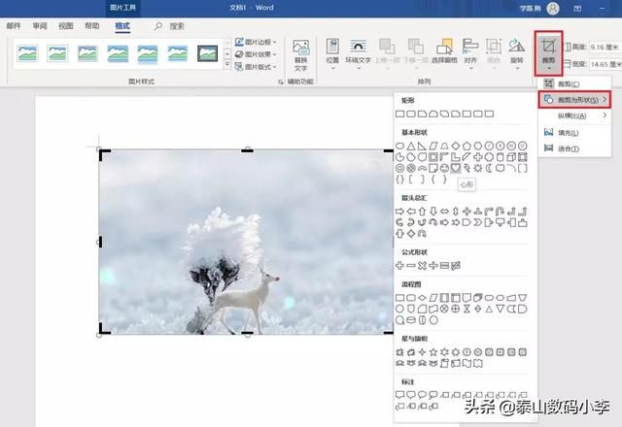Screen dimensions: 622x427
Task: Pick the flowchart decision diamond shape
Action: [422, 298]
